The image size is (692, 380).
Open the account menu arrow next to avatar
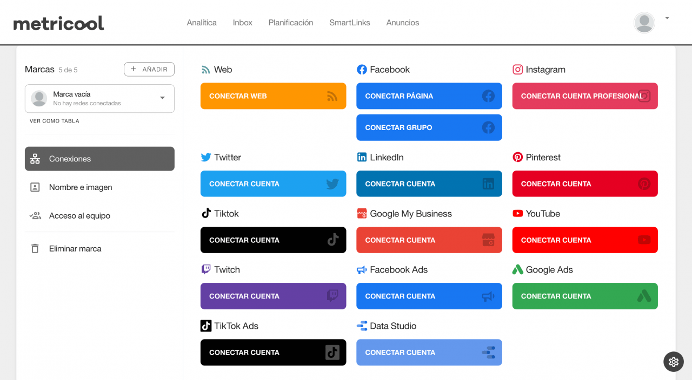[x=667, y=18]
